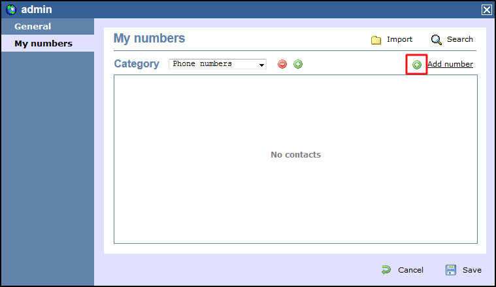
Task: Click the green plus icon beside Add number
Action: point(417,65)
